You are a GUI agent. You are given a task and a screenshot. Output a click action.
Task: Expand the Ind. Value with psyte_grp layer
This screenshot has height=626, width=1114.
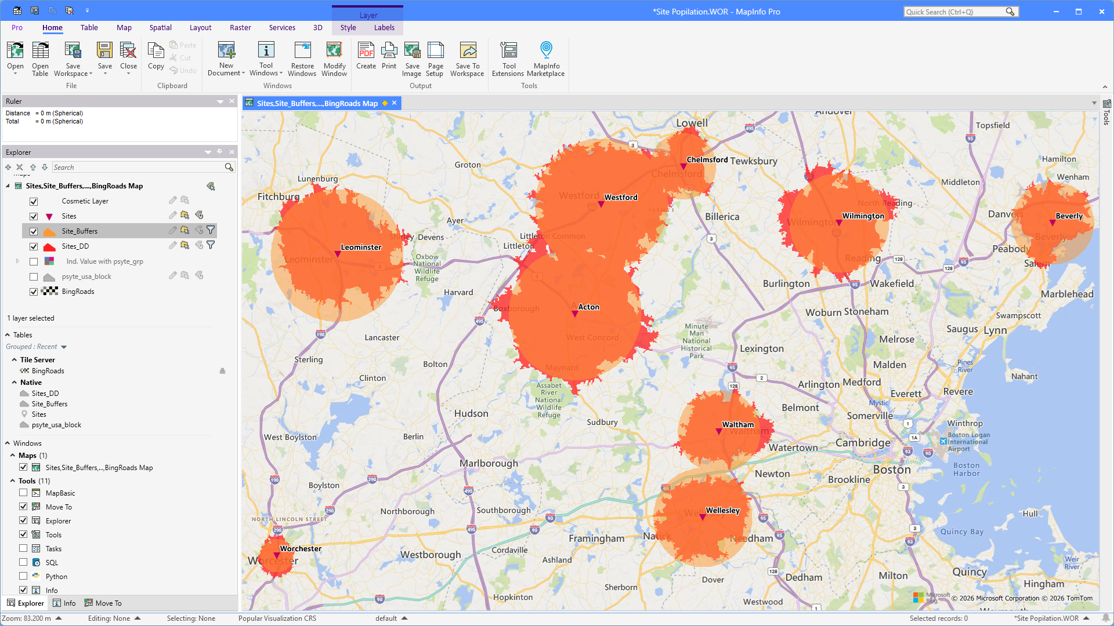point(17,261)
